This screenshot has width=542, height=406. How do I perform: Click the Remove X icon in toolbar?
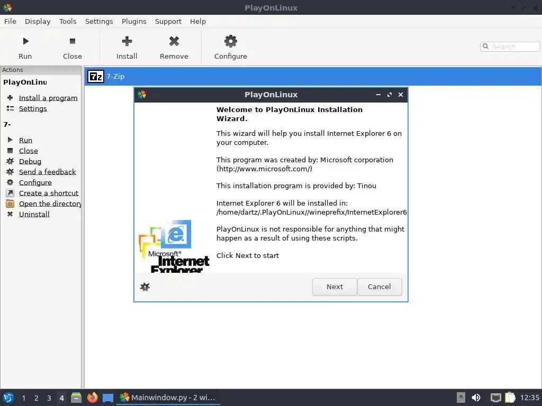tap(174, 41)
